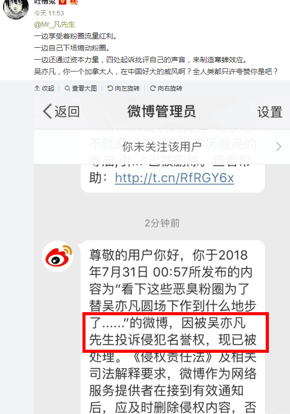The width and height of the screenshot is (290, 414).
Task: Click the verified V badge icon
Action: 63,2
